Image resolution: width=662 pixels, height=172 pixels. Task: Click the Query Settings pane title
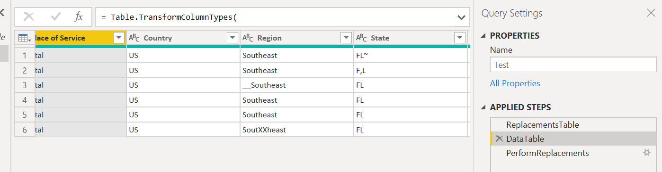click(512, 13)
